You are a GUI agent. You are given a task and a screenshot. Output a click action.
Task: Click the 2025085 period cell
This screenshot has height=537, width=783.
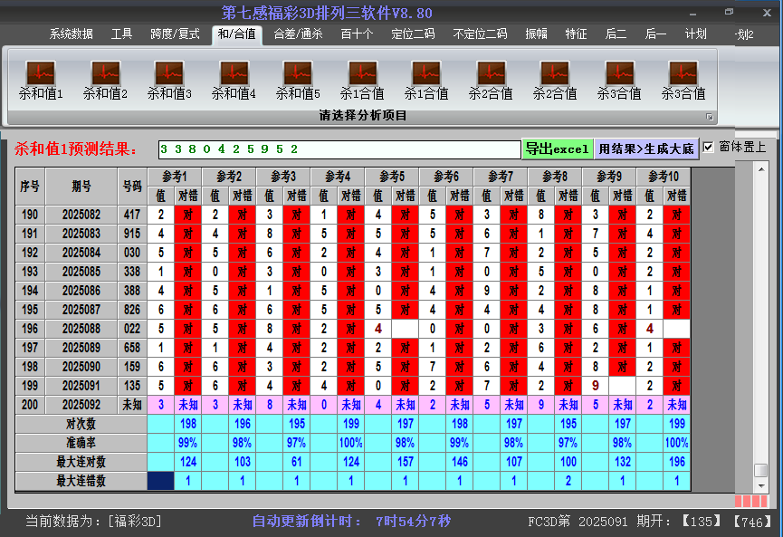81,272
